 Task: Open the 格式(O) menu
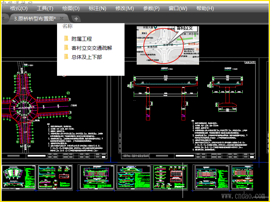(x=19, y=8)
